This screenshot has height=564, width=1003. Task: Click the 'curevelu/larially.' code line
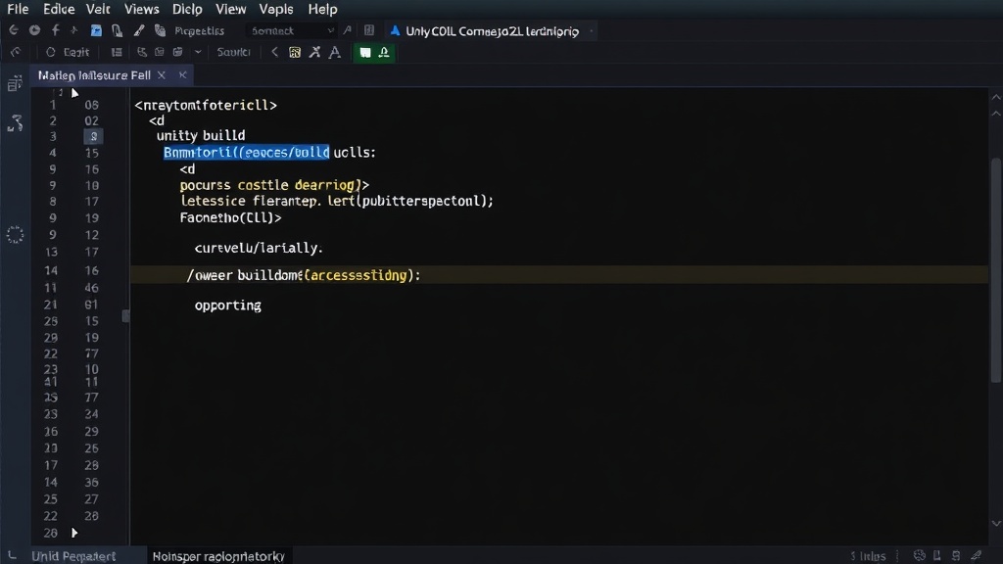tap(259, 248)
